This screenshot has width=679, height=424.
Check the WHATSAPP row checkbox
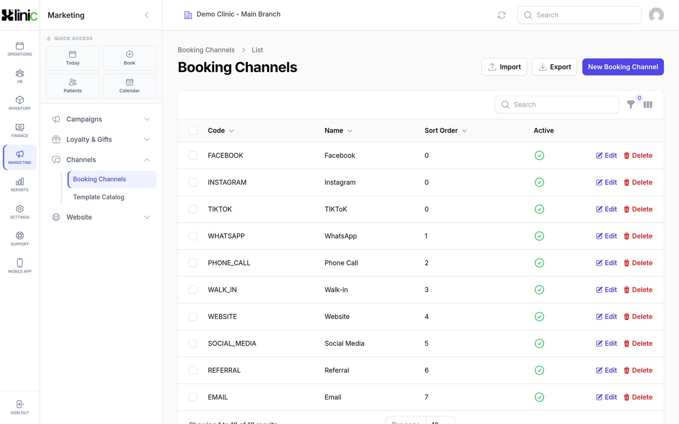(x=193, y=236)
